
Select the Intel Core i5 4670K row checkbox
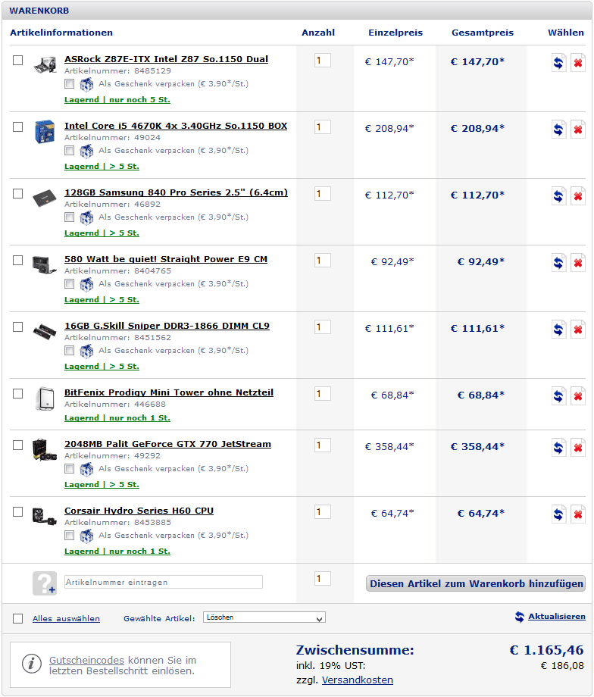17,127
